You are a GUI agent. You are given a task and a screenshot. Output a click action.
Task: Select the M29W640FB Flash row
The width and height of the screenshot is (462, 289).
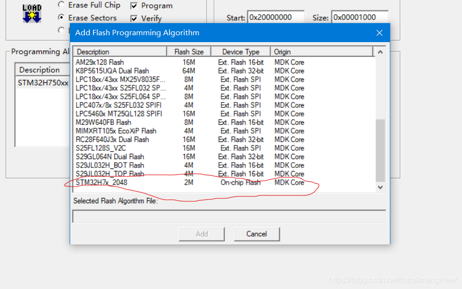pos(224,122)
